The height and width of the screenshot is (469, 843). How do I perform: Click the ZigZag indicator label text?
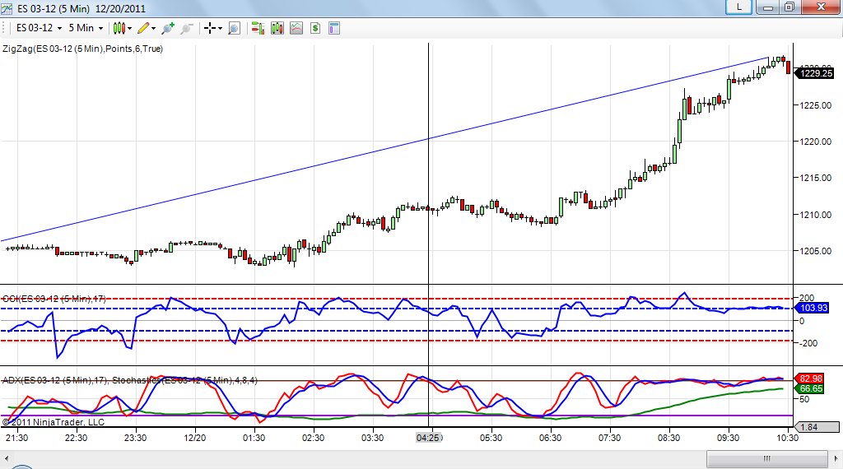tap(83, 49)
